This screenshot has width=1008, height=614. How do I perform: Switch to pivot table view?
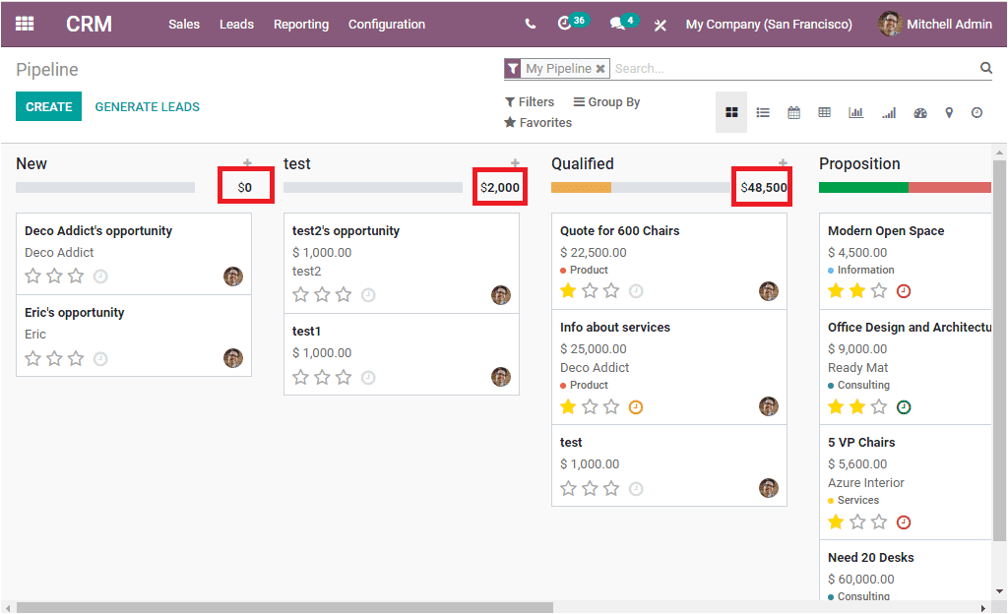(824, 112)
